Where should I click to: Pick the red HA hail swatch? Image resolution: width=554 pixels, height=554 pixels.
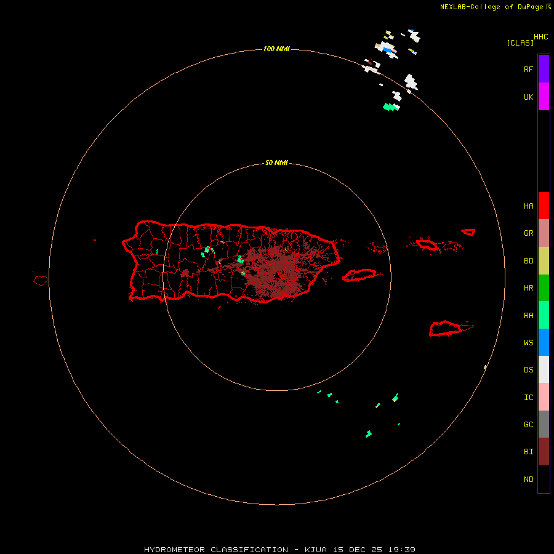[544, 206]
